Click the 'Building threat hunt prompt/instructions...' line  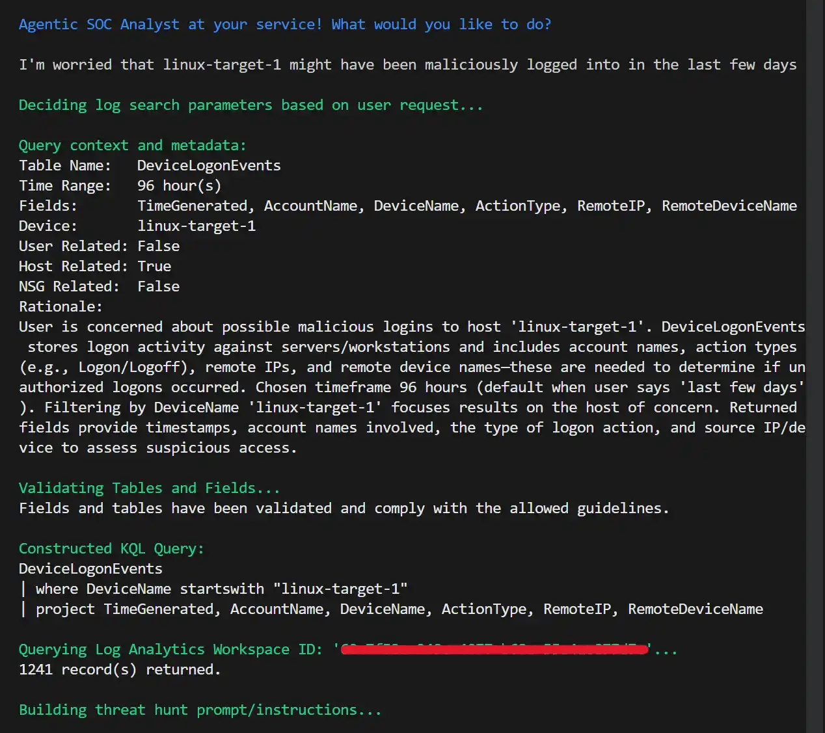(x=200, y=710)
